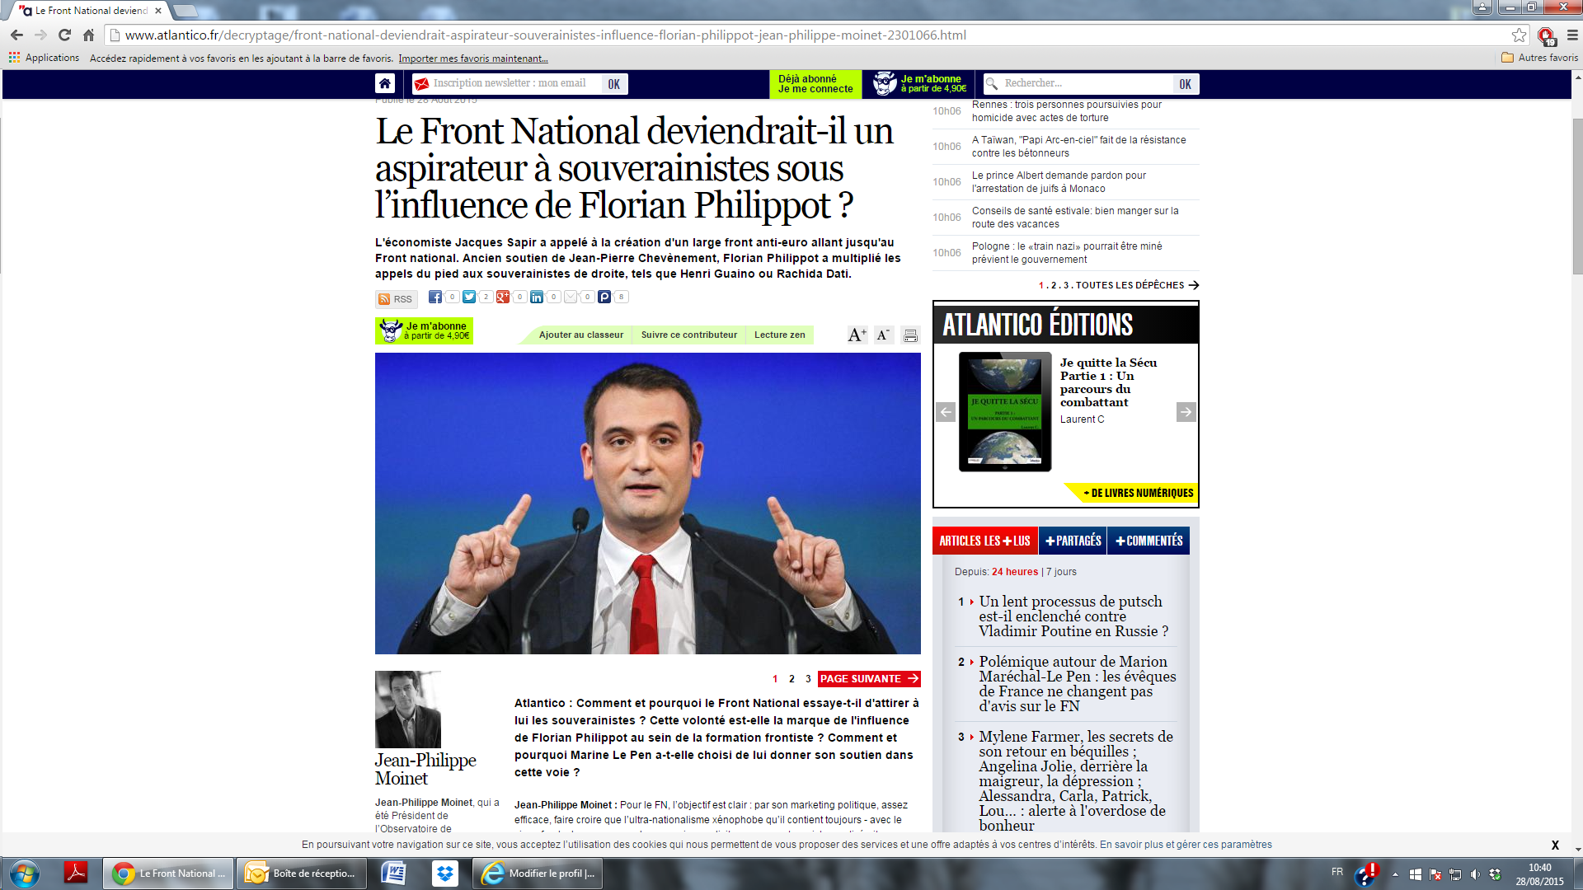Click the dark blue P share icon
This screenshot has height=890, width=1583.
tap(604, 297)
